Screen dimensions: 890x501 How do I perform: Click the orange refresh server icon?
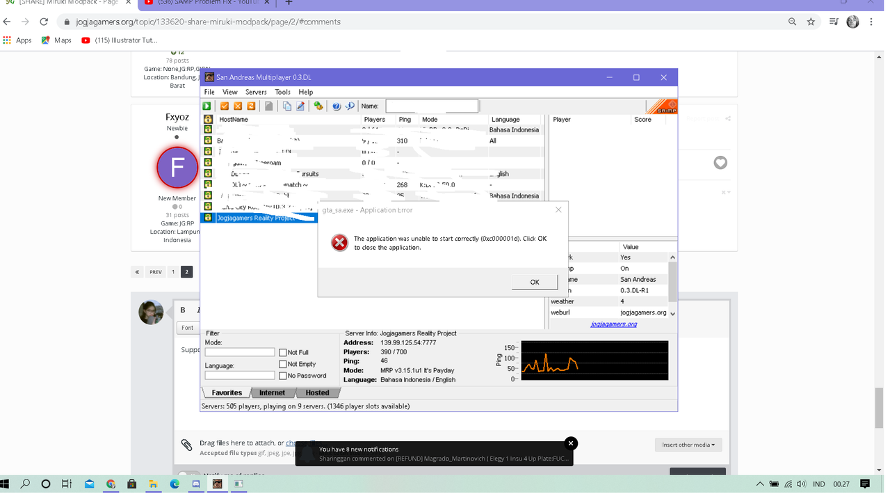[x=251, y=106]
